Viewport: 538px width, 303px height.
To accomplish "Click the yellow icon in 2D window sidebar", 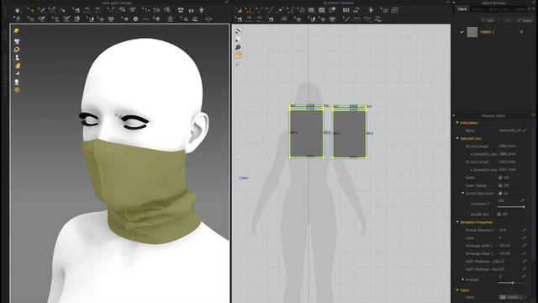I will (x=238, y=55).
